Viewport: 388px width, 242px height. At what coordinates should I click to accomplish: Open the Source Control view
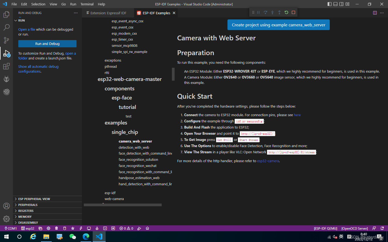tap(6, 40)
